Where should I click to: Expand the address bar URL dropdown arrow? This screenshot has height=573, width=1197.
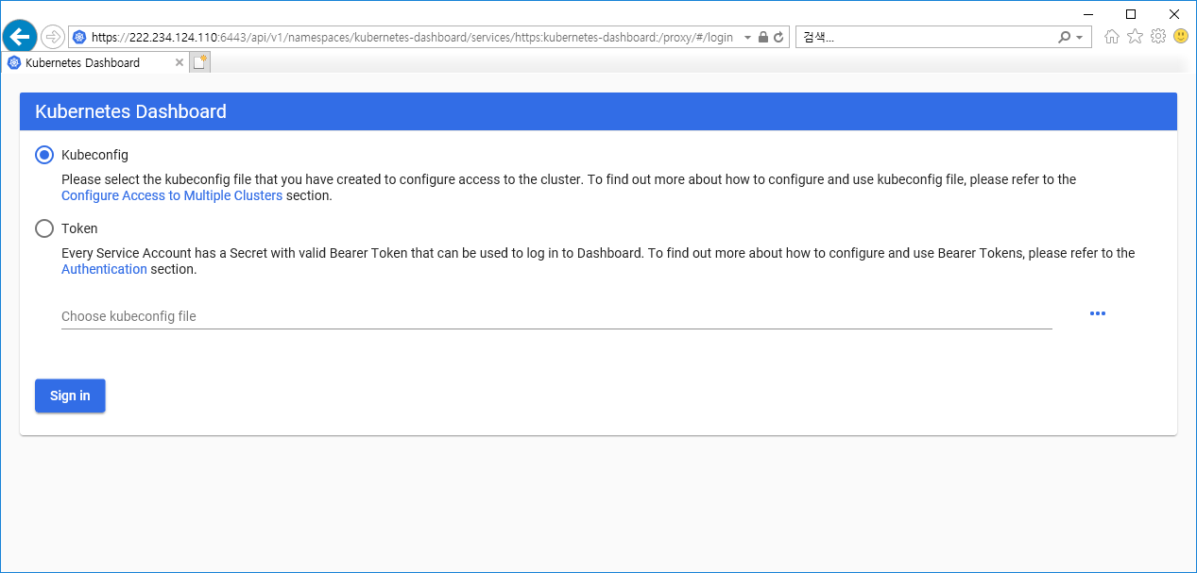coord(747,37)
